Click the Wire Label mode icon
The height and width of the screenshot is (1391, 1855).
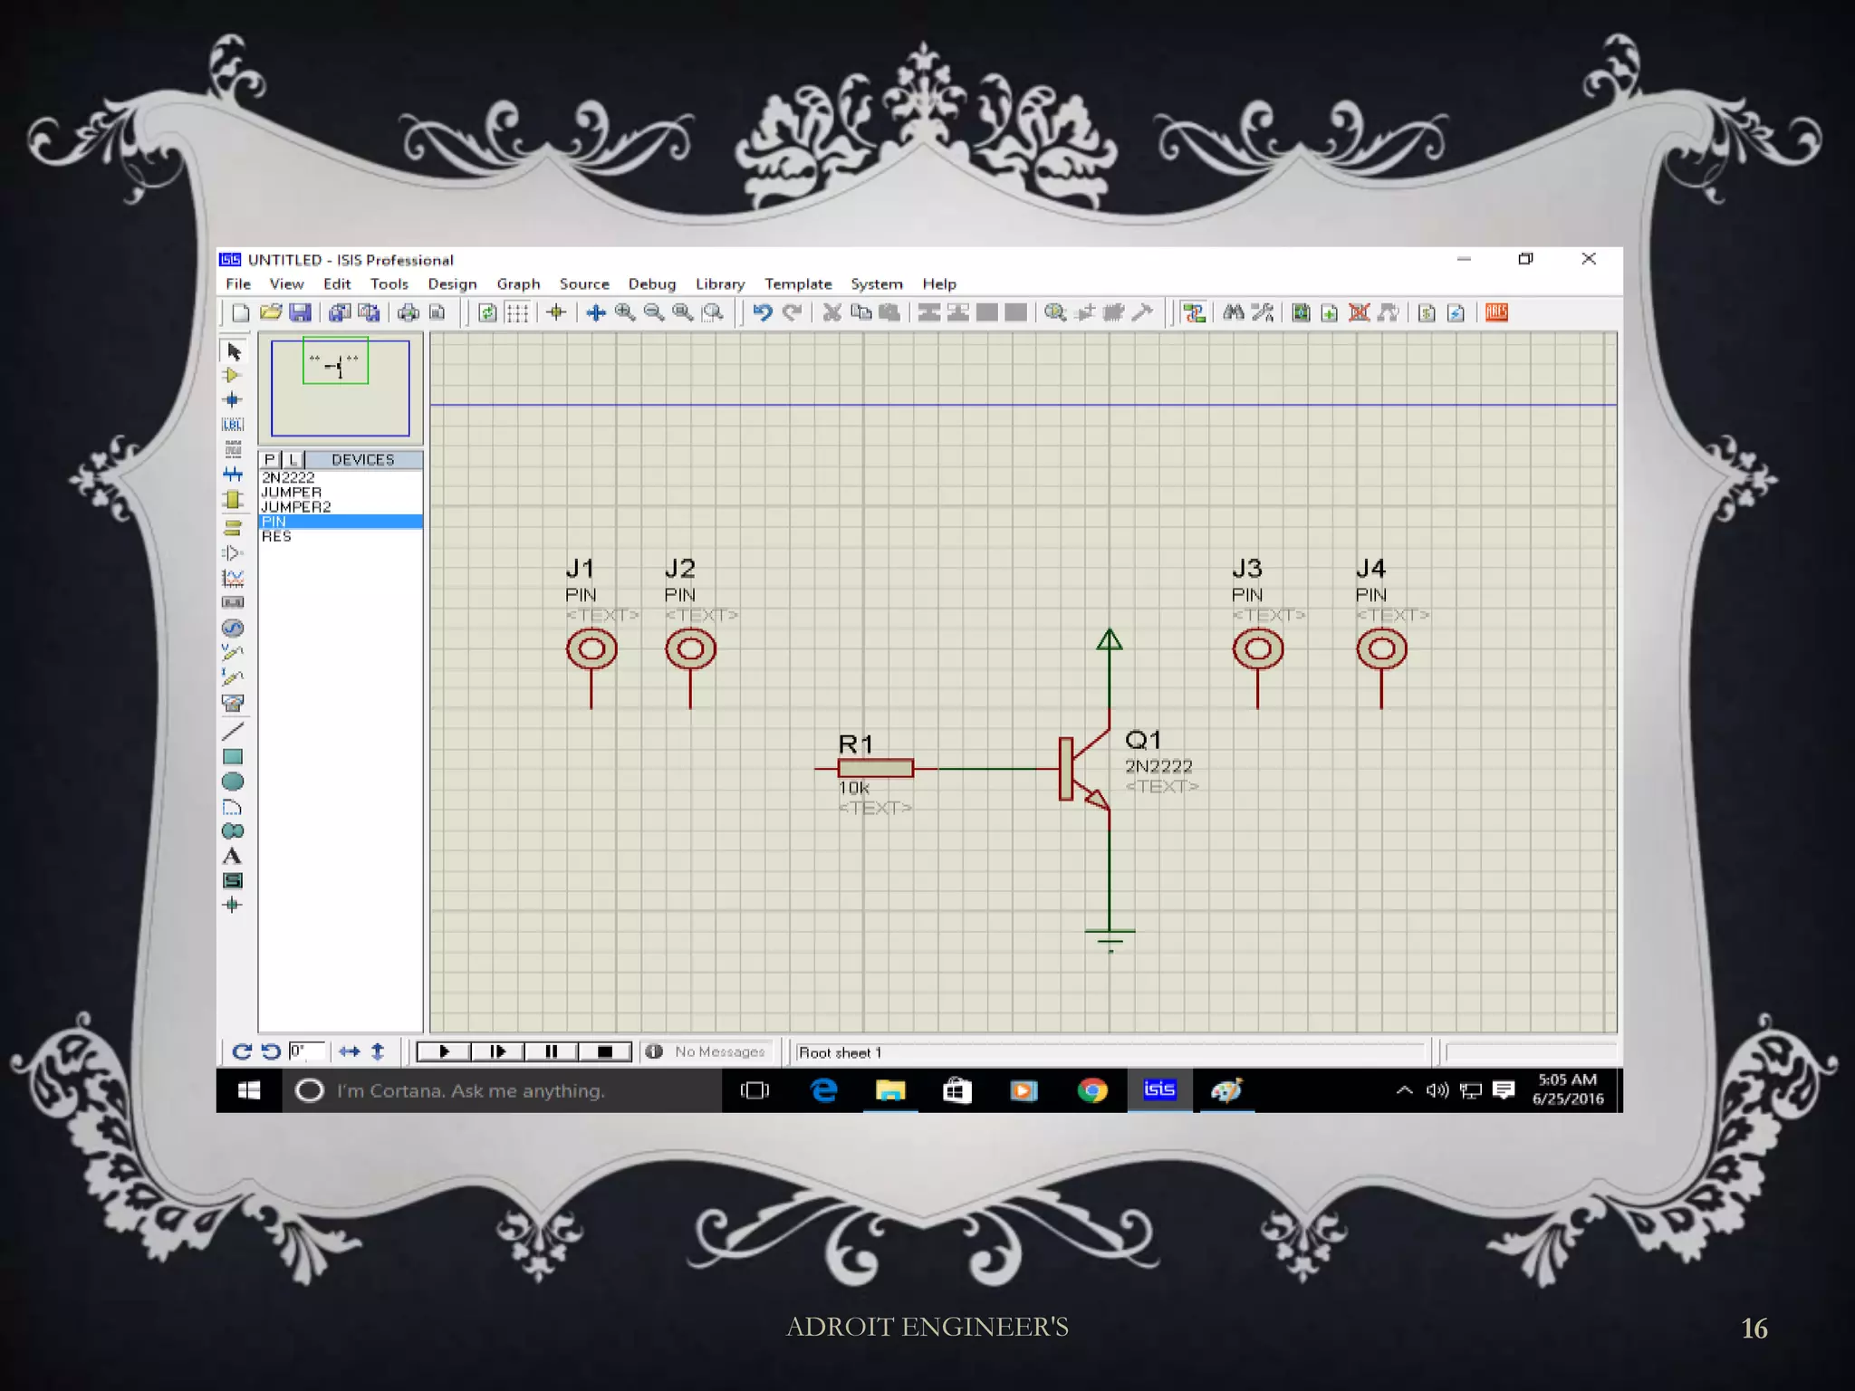point(233,424)
